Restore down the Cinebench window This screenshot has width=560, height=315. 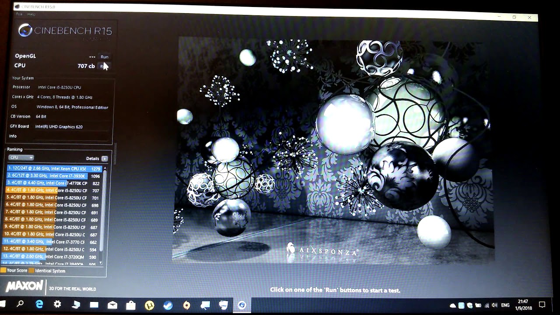click(514, 17)
